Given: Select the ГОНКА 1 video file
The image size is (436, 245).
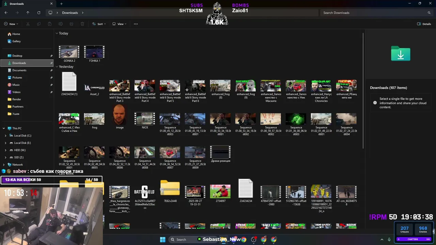Looking at the screenshot, I should (94, 54).
